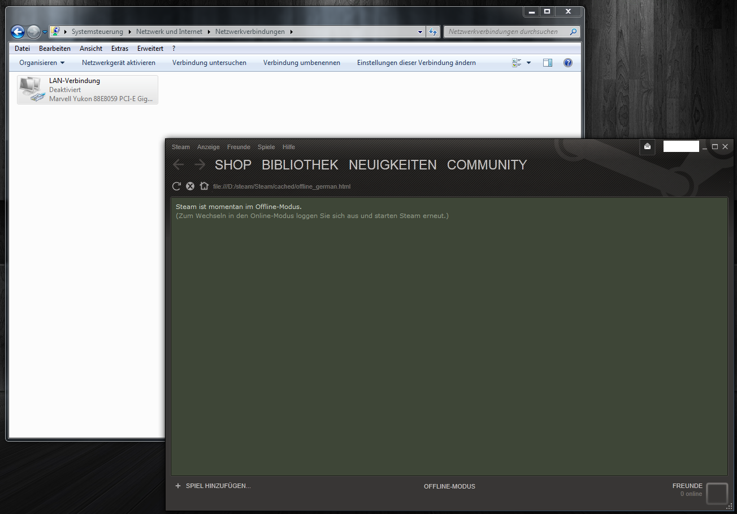Reload the Steam browser page

point(176,186)
